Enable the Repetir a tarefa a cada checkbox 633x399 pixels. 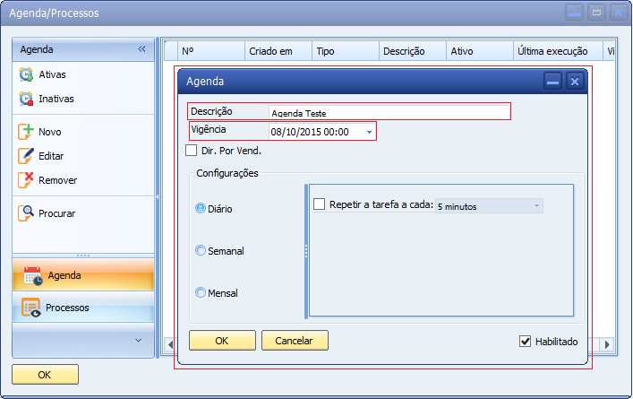pos(319,204)
